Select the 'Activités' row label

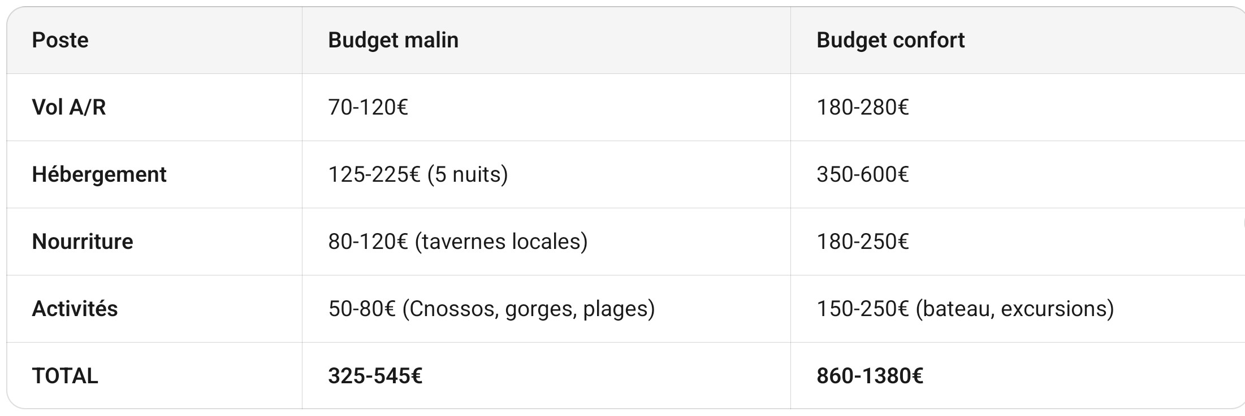coord(75,309)
